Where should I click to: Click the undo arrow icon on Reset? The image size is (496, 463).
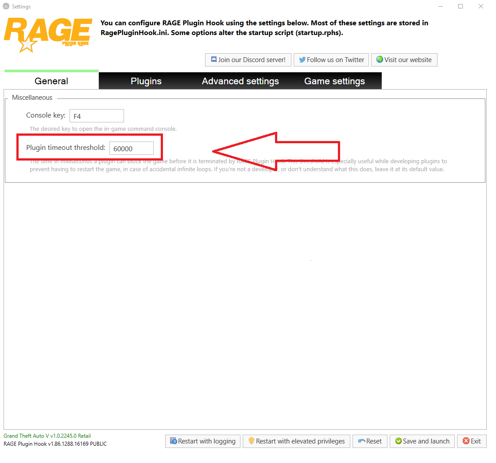[x=361, y=441]
